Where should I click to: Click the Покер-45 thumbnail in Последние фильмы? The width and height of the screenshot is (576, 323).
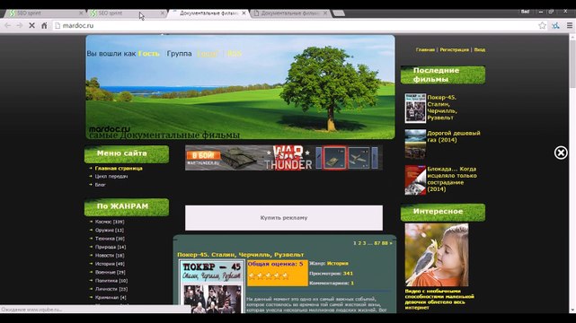415,109
